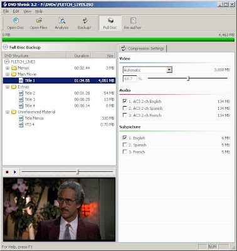237x251 pixels.
Task: Click the Extras folder icon
Action: pos(14,87)
